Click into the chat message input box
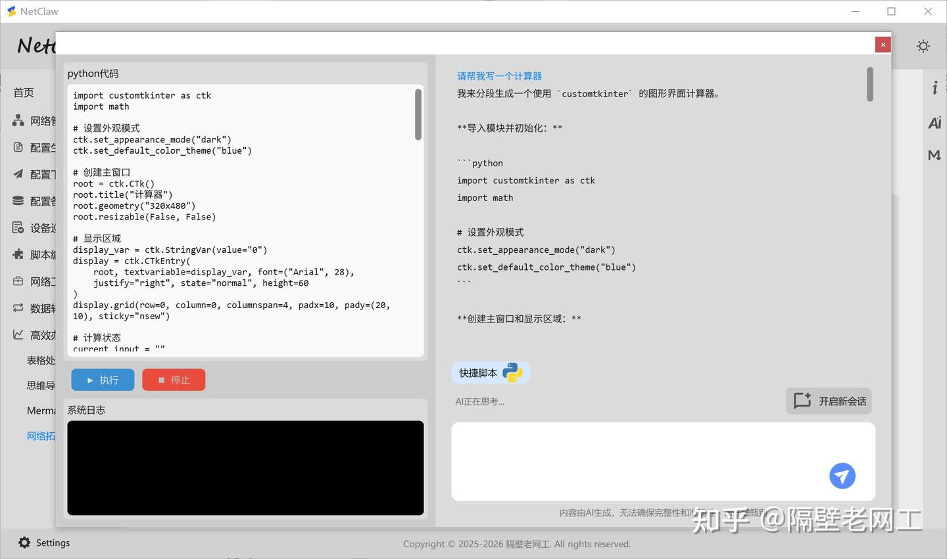The height and width of the screenshot is (559, 947). click(663, 461)
